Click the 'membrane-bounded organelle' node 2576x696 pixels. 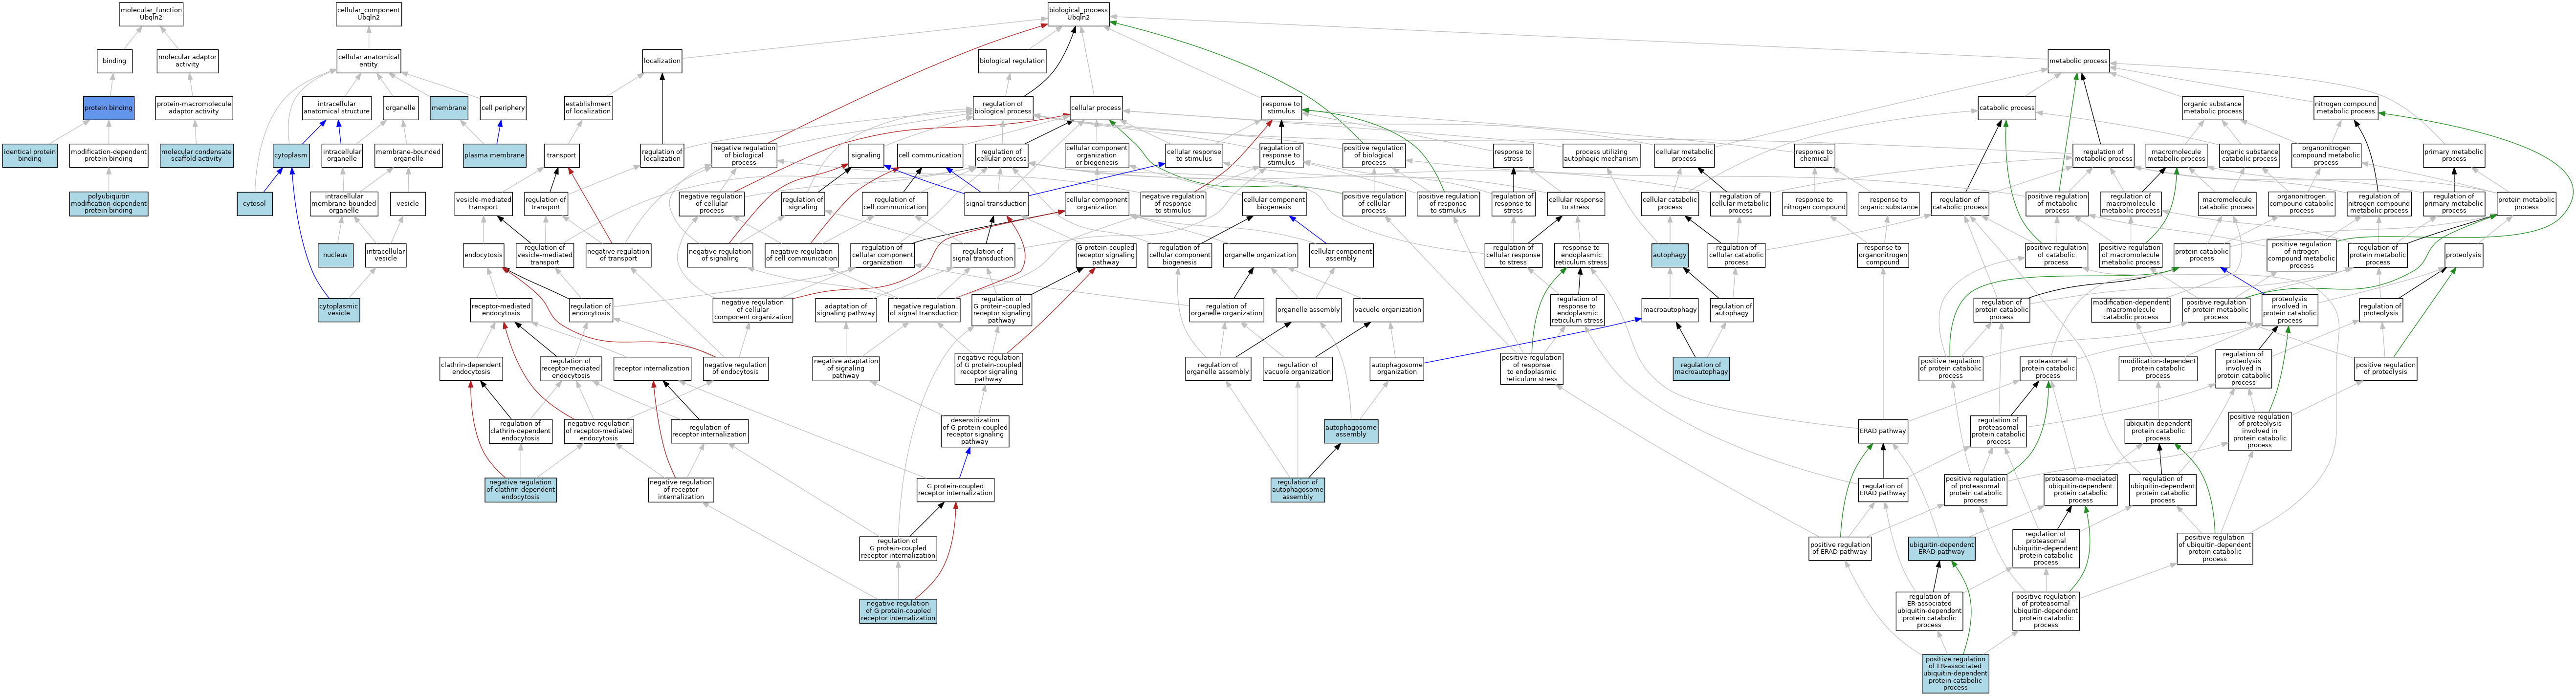(408, 155)
